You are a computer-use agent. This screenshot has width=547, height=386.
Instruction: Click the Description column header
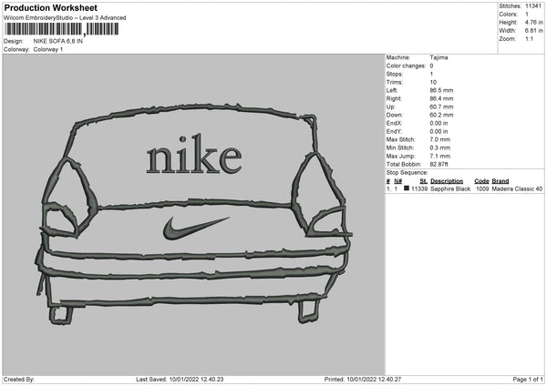click(447, 181)
